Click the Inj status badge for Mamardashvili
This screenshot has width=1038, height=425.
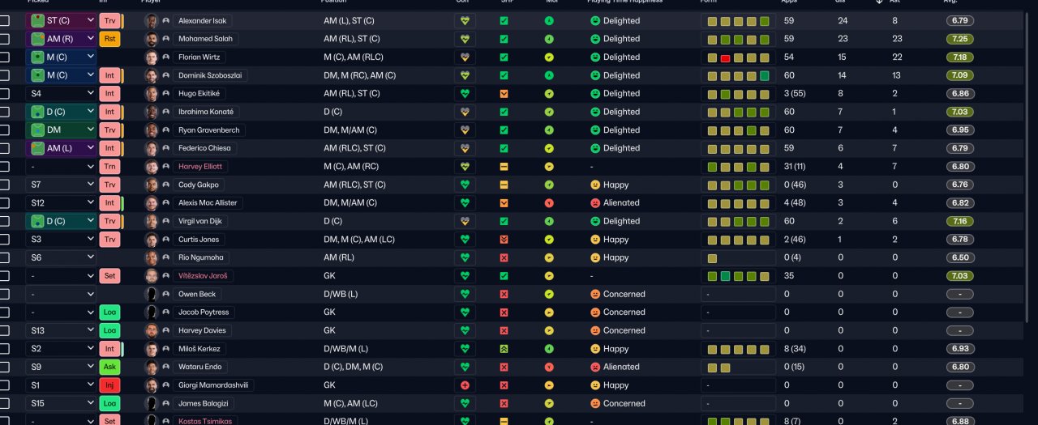pos(109,385)
